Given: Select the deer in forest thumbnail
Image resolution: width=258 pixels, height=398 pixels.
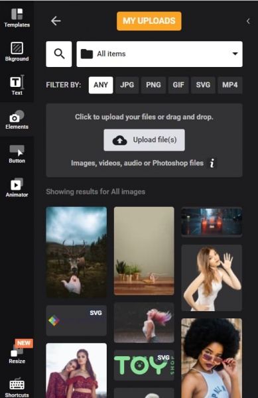Looking at the screenshot, I should (x=76, y=252).
